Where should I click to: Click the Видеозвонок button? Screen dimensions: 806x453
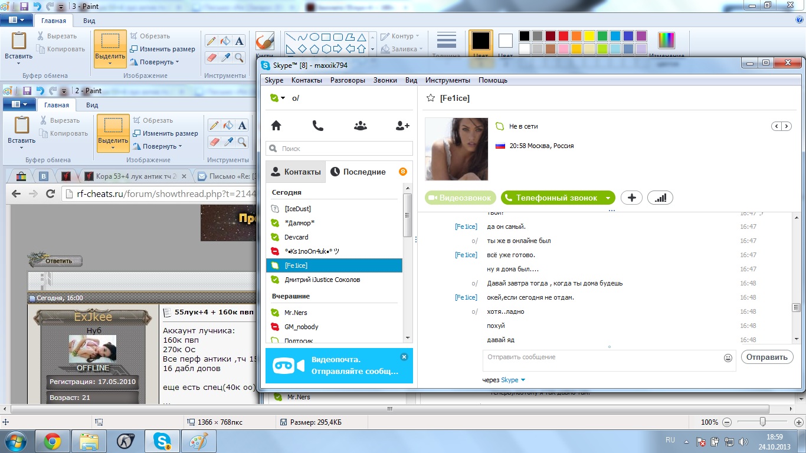(x=461, y=198)
